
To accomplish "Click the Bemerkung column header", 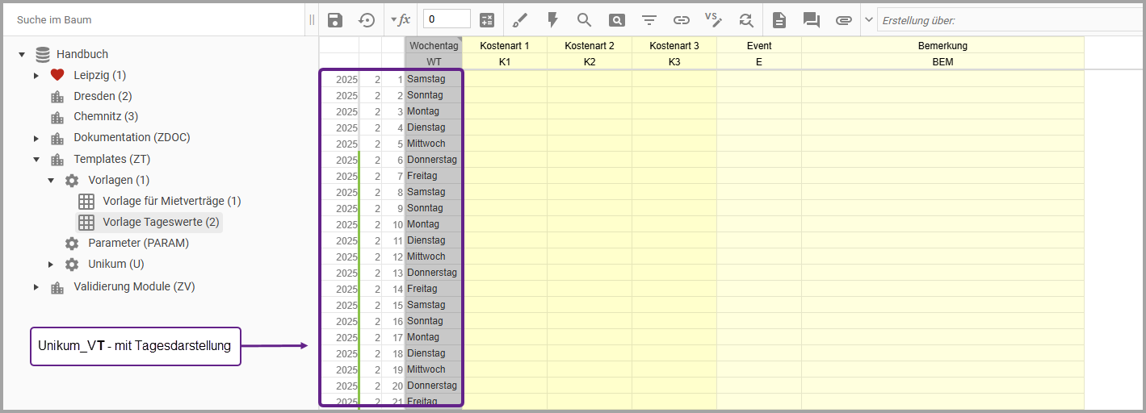I will [942, 46].
